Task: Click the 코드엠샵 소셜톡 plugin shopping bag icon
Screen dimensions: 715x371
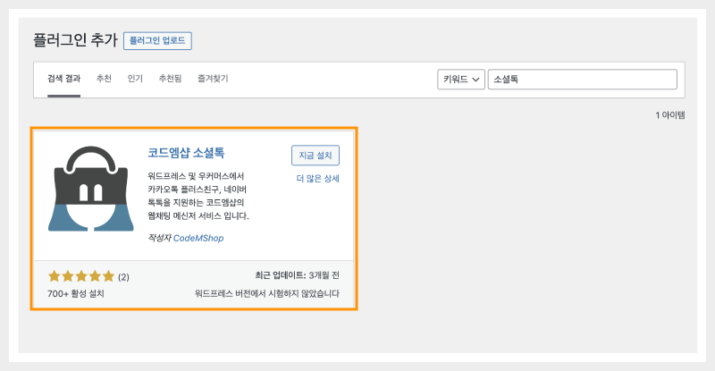Action: click(x=91, y=189)
